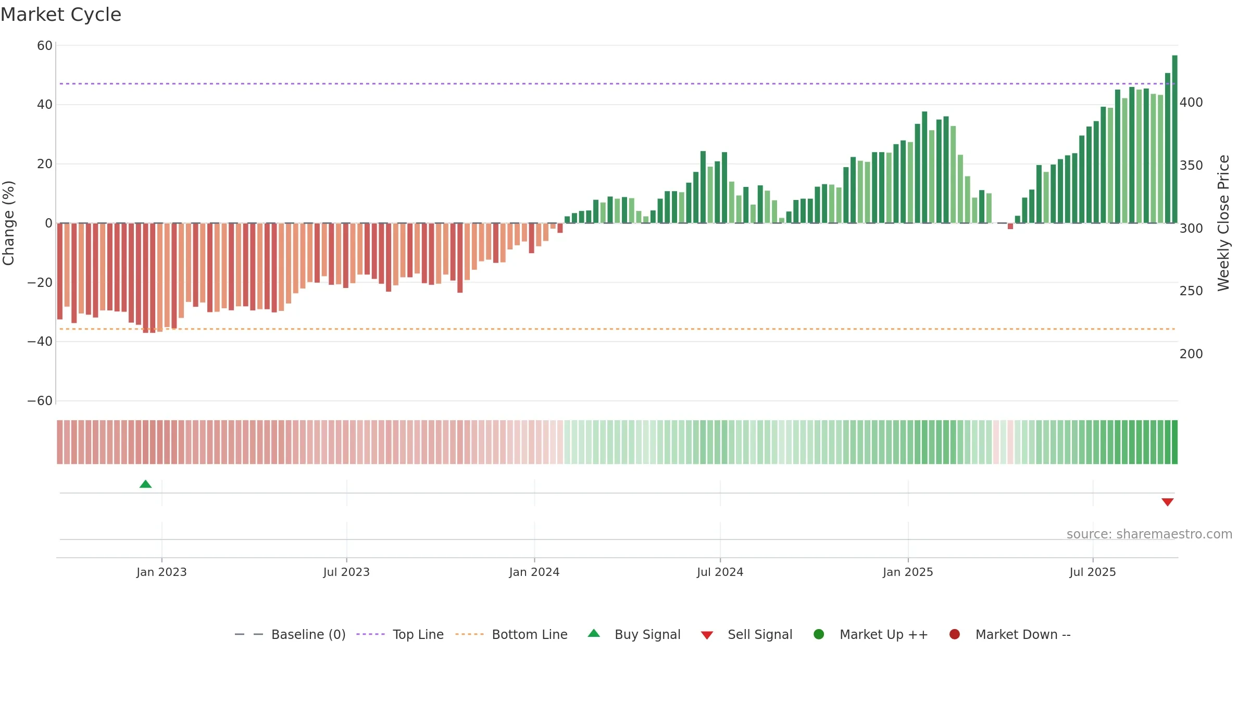Click the orange dotted Bottom Line in chart
The image size is (1250, 703).
[x=617, y=329]
